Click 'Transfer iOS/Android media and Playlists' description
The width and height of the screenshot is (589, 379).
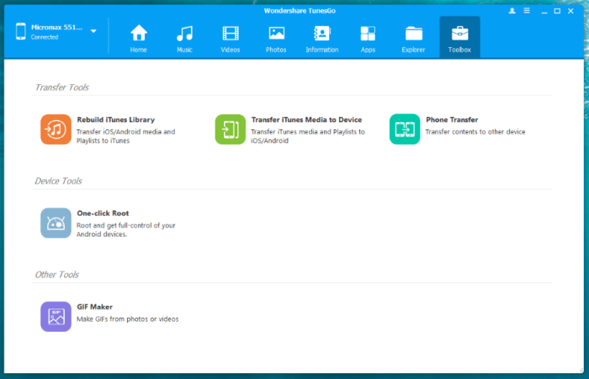(x=126, y=136)
